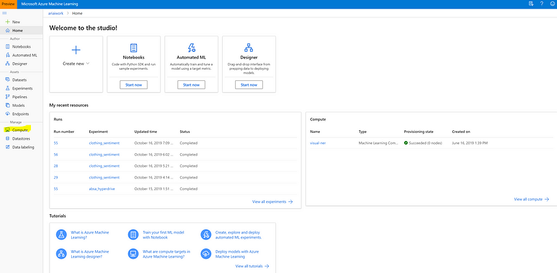Open the View all compute link
Image resolution: width=557 pixels, height=273 pixels.
click(532, 199)
